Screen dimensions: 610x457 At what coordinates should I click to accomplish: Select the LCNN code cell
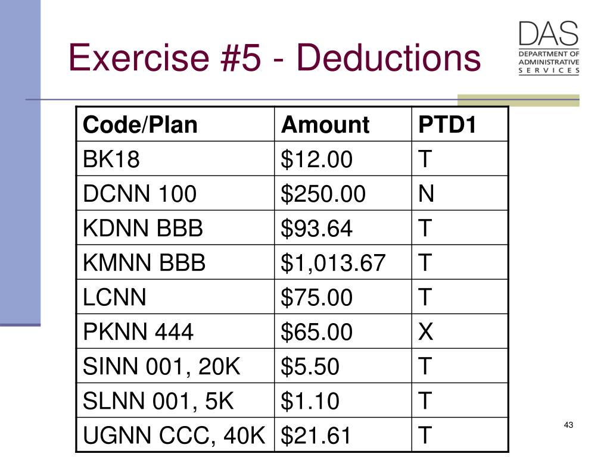176,297
